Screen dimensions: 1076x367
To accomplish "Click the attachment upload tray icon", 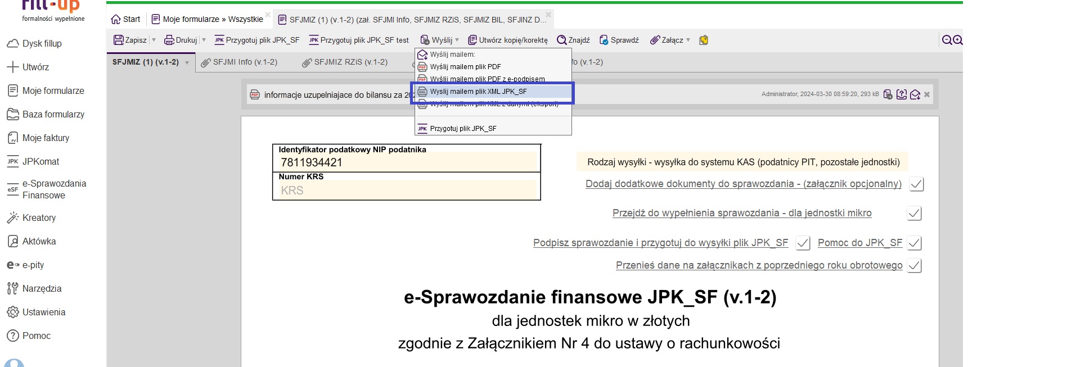I will [x=902, y=94].
